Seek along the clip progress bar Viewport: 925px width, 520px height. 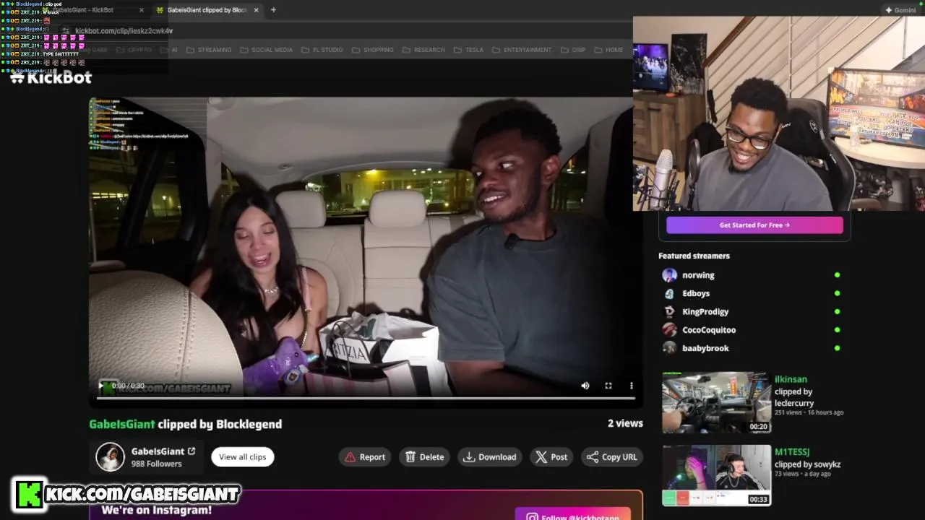tap(366, 398)
